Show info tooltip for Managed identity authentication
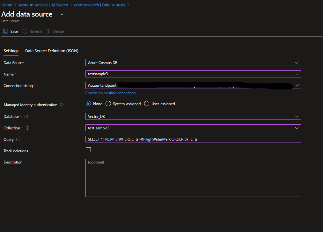The height and width of the screenshot is (232, 323). (62, 105)
